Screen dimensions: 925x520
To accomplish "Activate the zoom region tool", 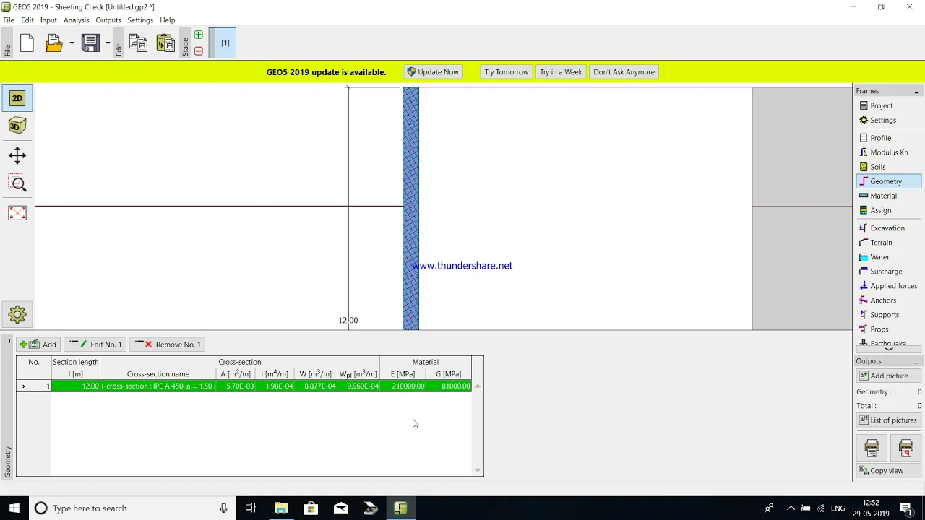I will coord(17,184).
